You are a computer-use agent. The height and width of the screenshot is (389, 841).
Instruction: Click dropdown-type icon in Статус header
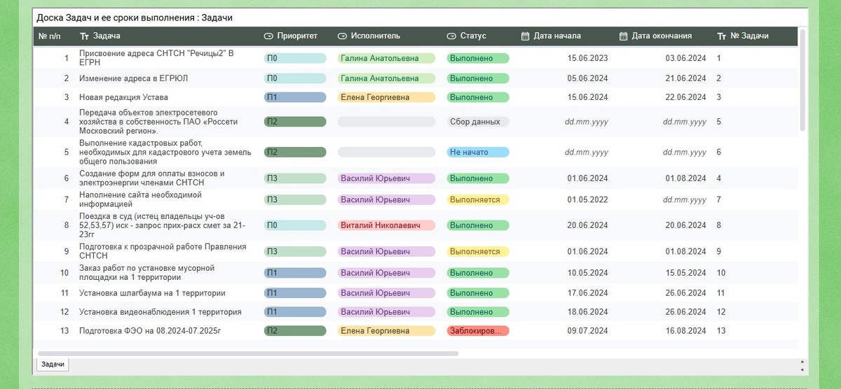coord(451,36)
